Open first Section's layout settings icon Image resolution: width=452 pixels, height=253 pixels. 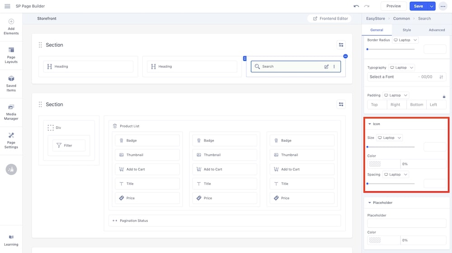click(x=341, y=45)
